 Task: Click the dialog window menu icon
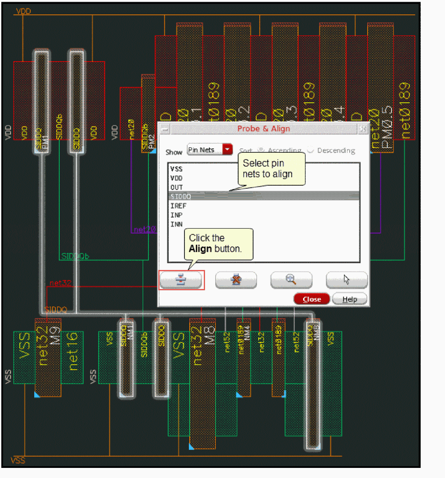pyautogui.click(x=164, y=129)
